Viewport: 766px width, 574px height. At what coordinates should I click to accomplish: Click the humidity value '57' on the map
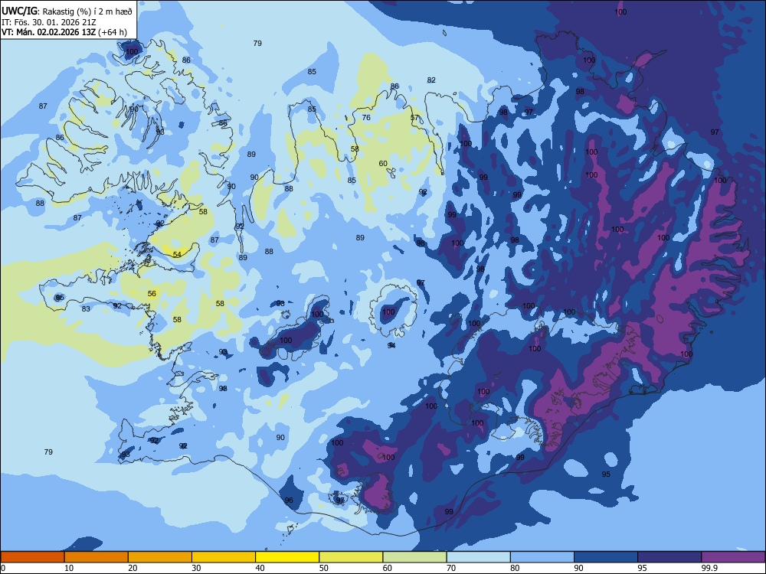414,118
